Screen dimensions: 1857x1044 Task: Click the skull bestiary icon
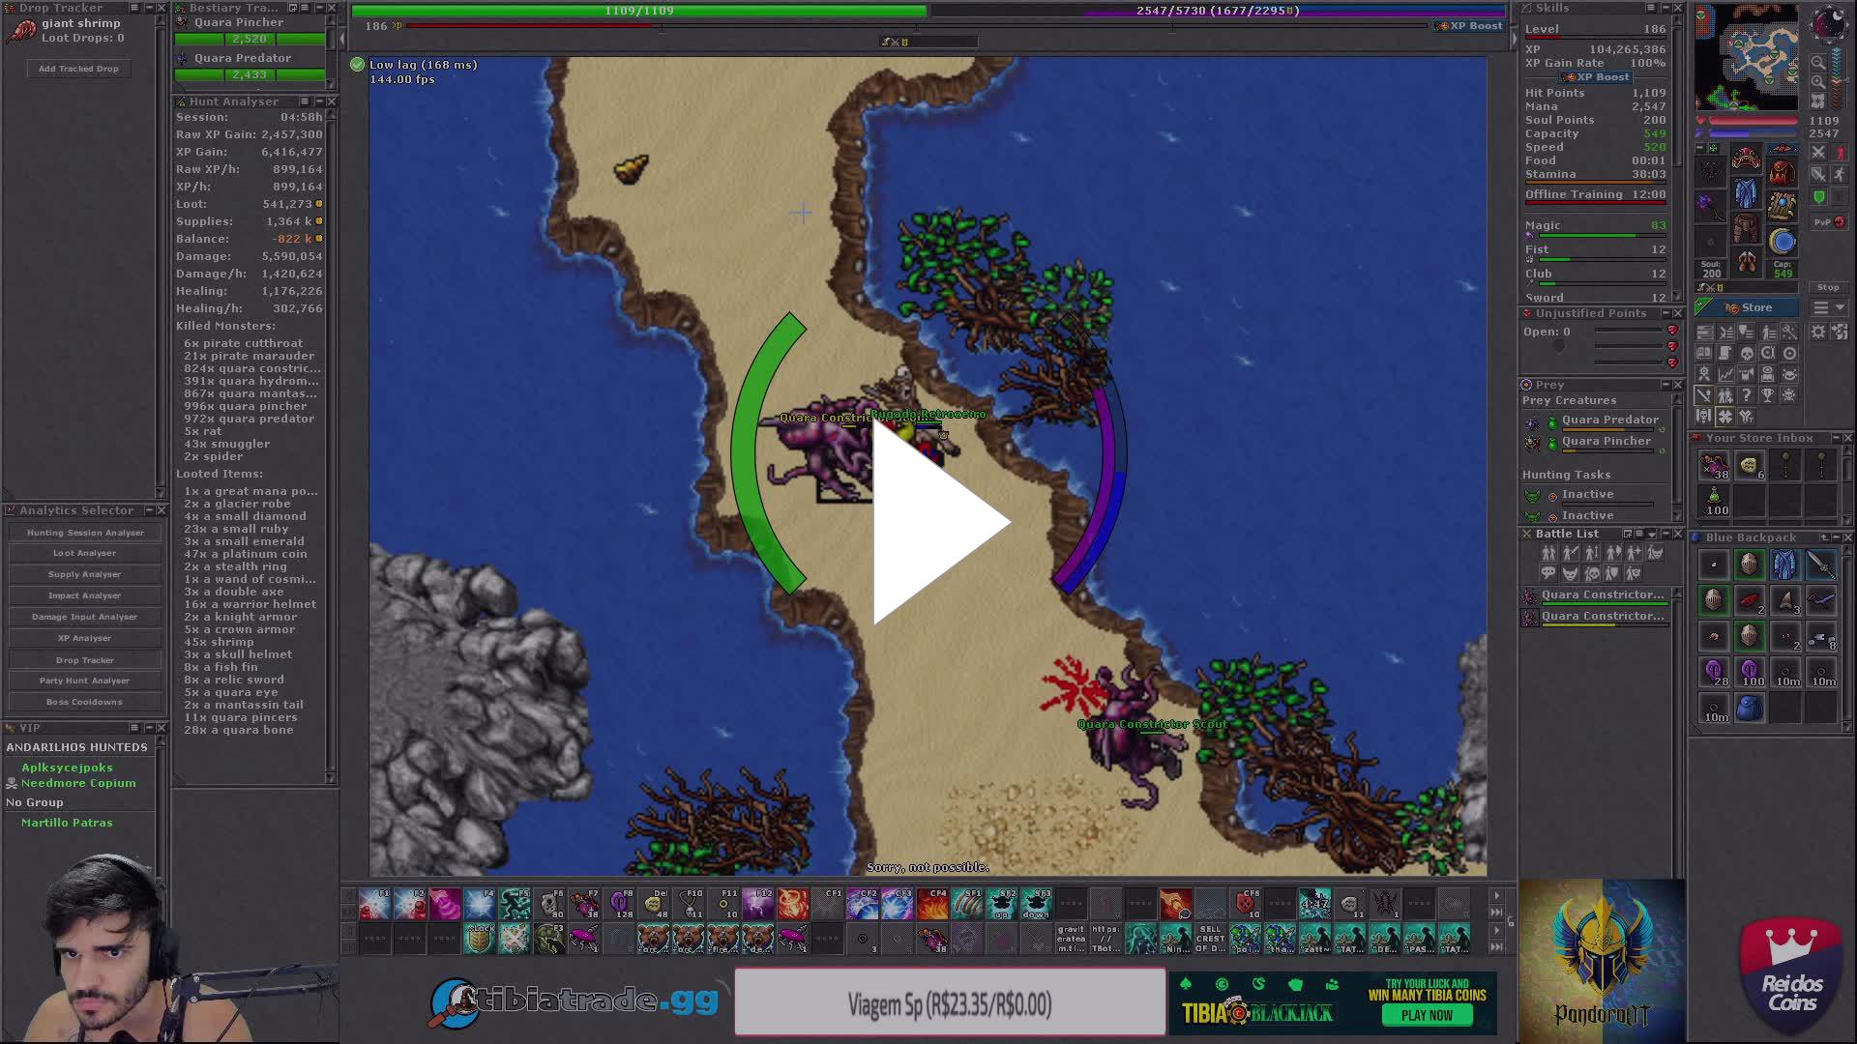[x=1746, y=354]
